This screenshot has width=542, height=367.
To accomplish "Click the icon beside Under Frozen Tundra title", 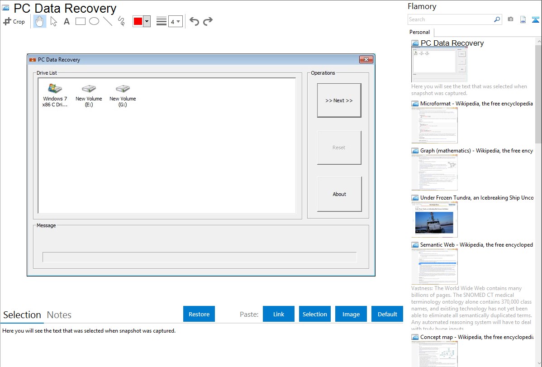I will click(415, 198).
